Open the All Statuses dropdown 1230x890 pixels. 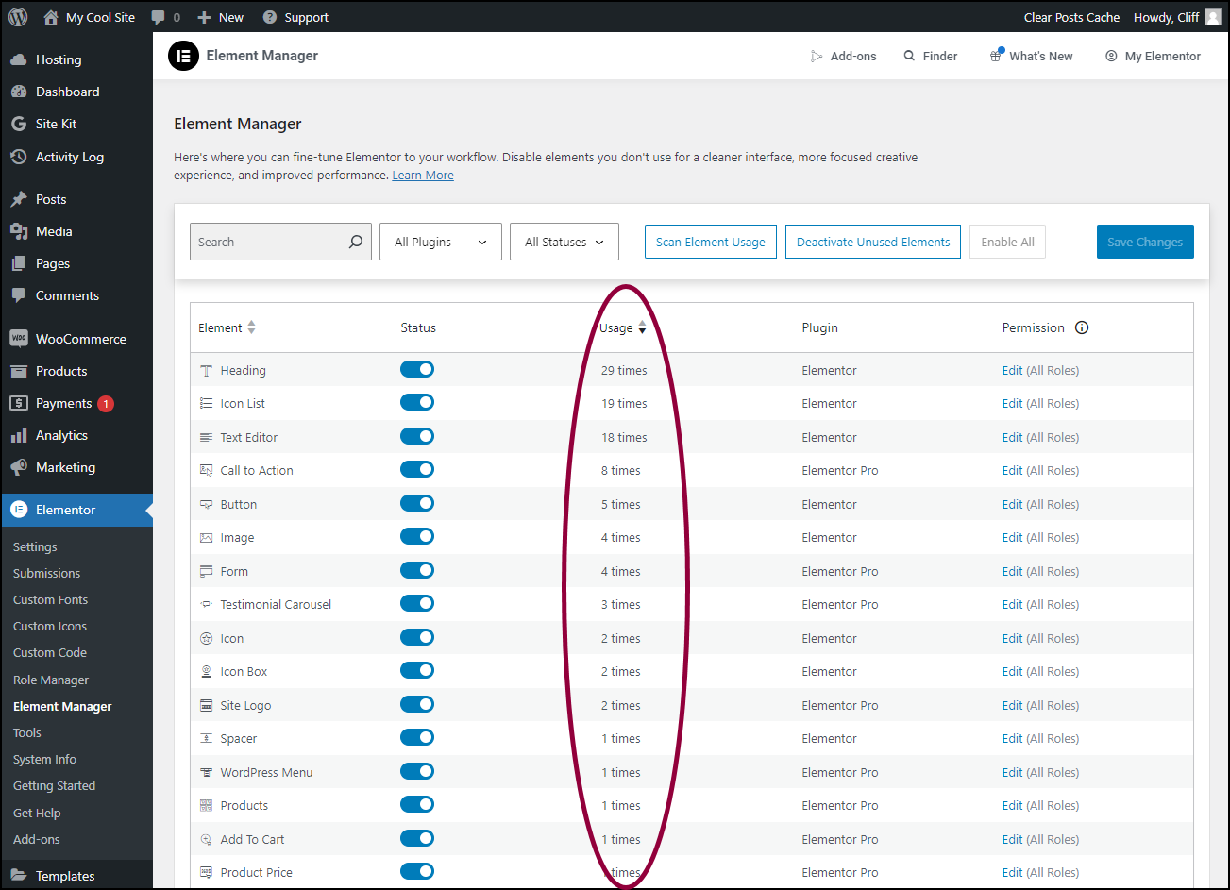[564, 242]
